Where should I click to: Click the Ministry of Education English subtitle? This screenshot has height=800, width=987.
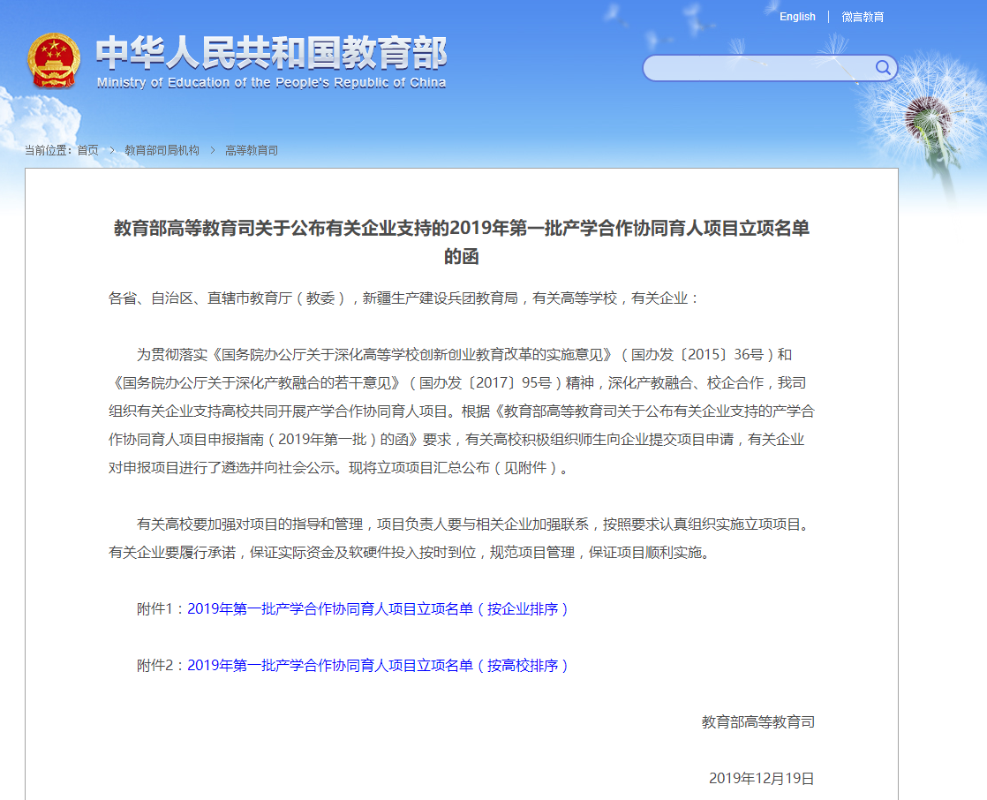tap(271, 82)
